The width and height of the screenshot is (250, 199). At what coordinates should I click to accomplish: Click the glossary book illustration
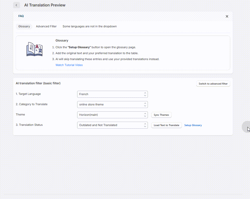(34, 49)
